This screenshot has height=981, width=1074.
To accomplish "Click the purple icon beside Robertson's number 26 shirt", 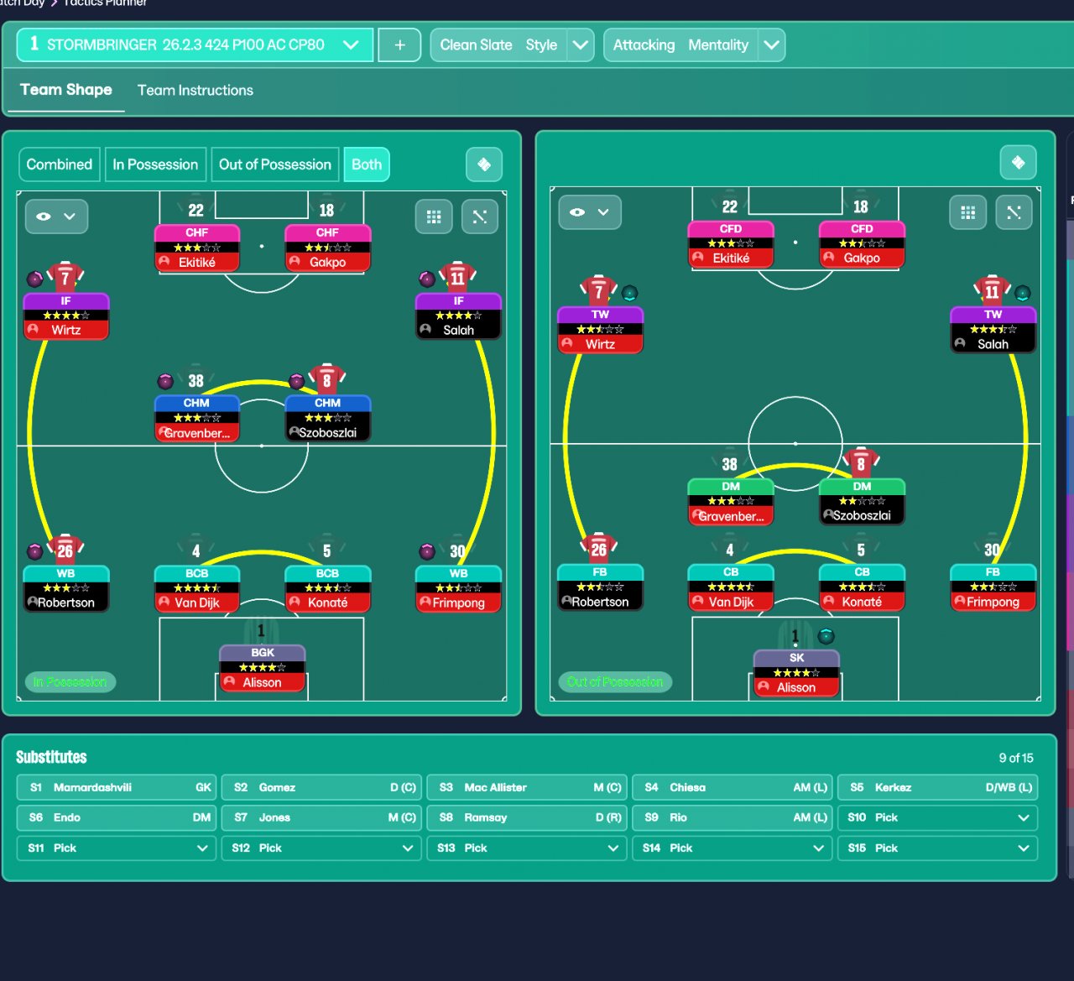I will (35, 551).
